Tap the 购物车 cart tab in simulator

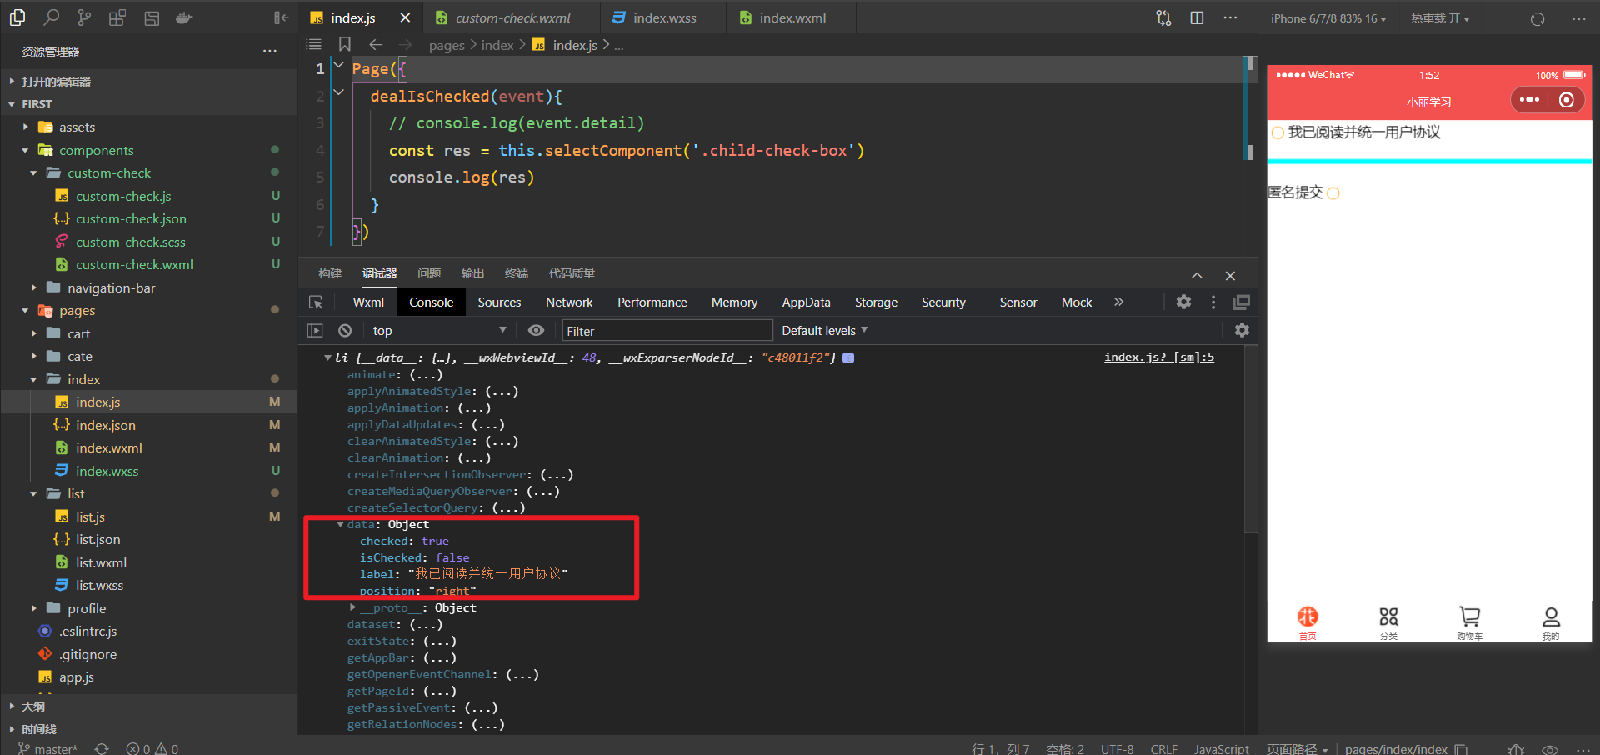[1469, 622]
